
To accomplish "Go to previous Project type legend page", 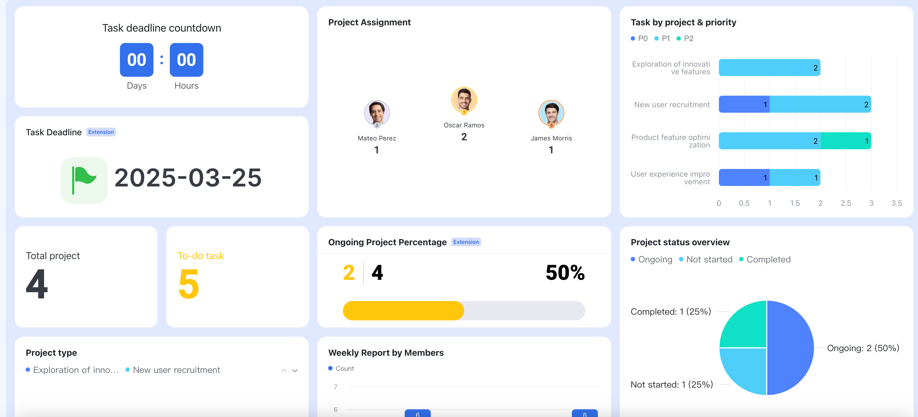I will [x=284, y=370].
